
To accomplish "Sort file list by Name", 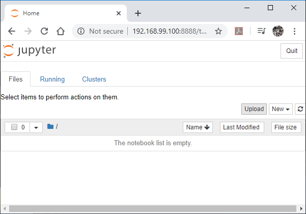I will [x=198, y=127].
